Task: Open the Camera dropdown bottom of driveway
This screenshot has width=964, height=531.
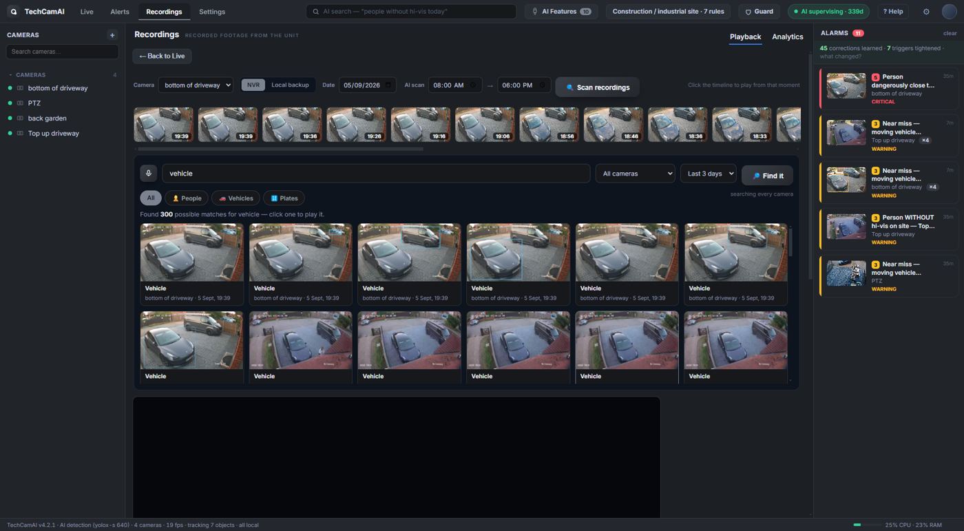Action: click(196, 85)
